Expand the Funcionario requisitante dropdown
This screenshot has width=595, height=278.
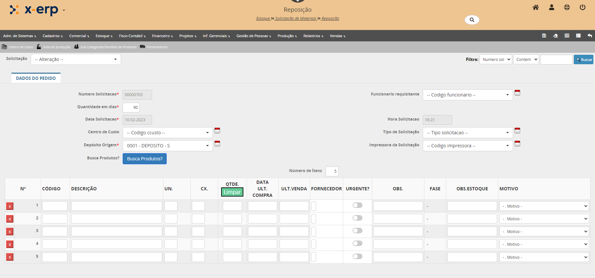467,95
